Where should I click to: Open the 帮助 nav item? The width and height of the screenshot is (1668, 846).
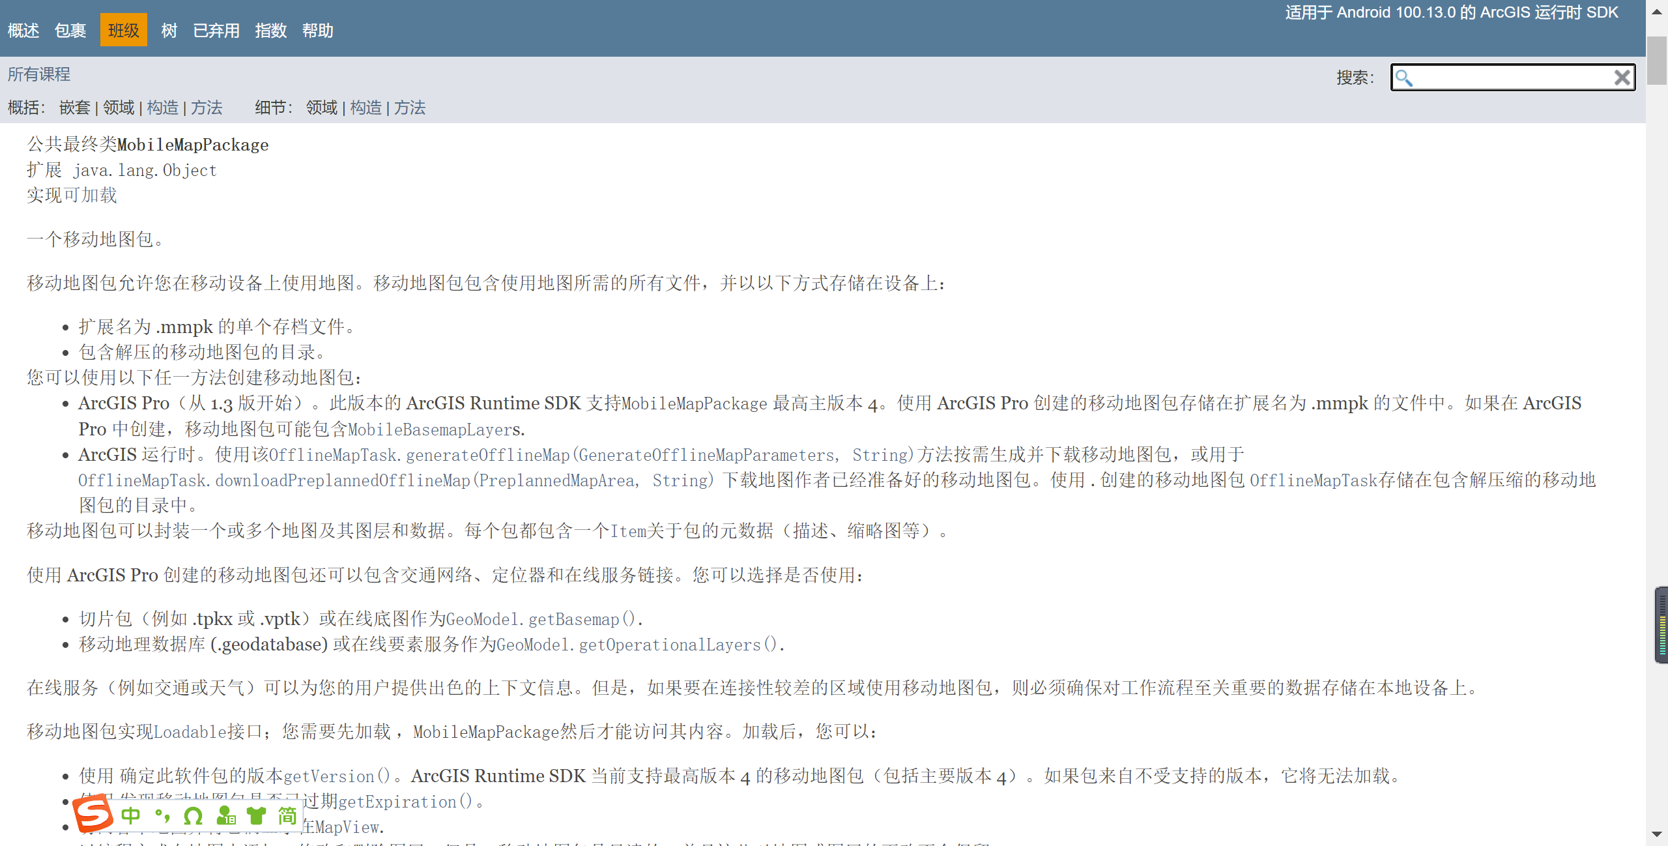[318, 30]
